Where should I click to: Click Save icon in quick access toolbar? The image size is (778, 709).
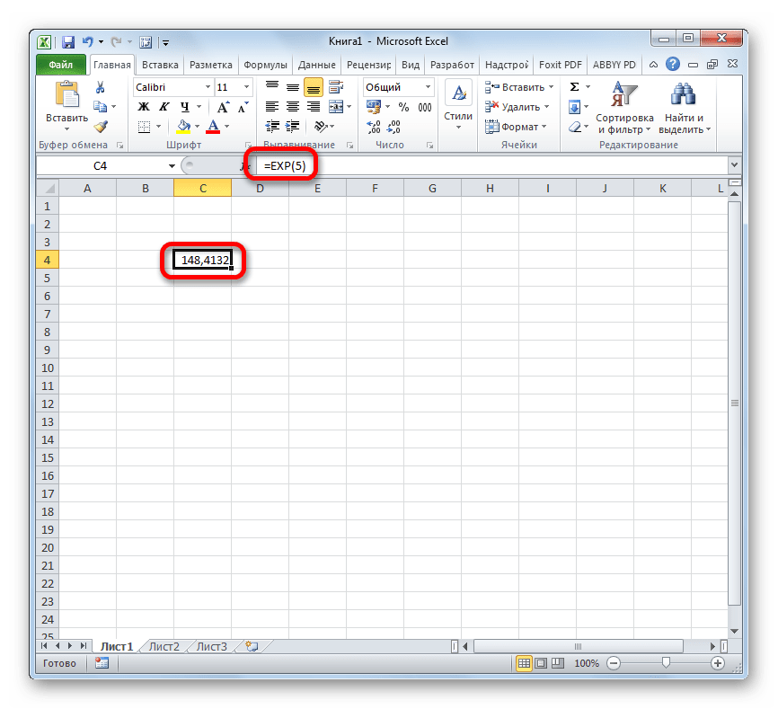68,40
